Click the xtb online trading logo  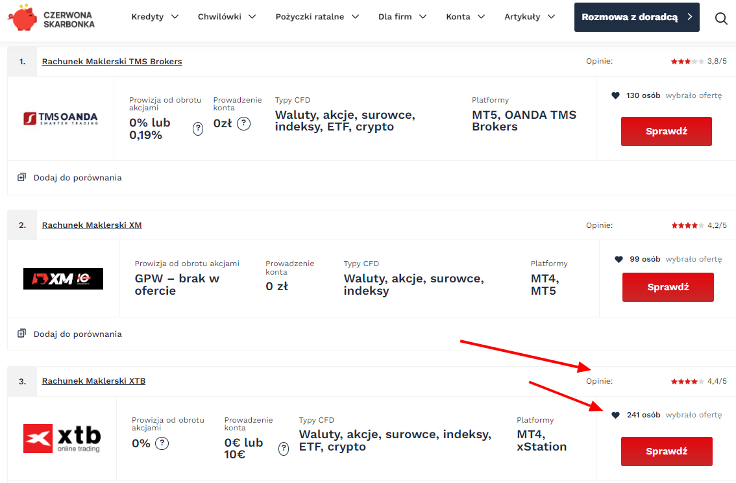pyautogui.click(x=62, y=438)
